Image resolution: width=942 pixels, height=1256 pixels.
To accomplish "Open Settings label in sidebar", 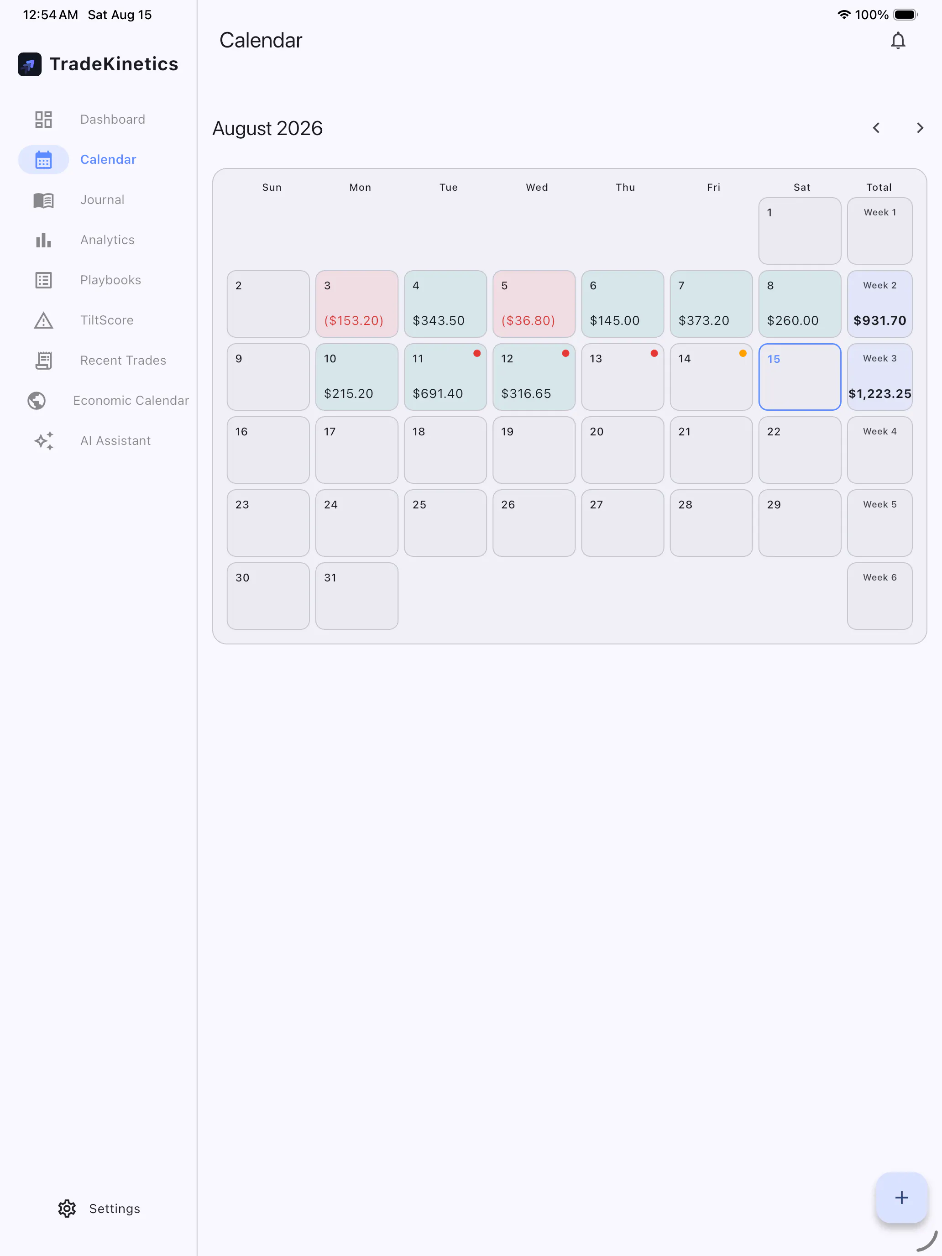I will coord(115,1208).
